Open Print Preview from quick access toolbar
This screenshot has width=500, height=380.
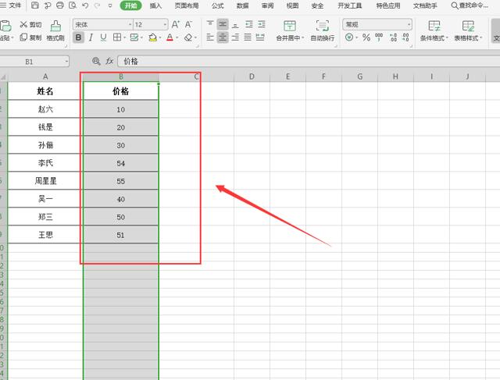pyautogui.click(x=73, y=5)
